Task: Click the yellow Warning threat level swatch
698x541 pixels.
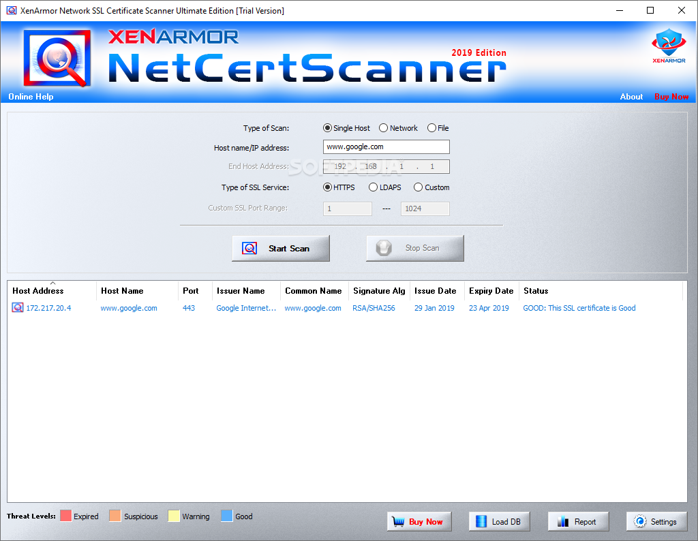Action: [174, 516]
